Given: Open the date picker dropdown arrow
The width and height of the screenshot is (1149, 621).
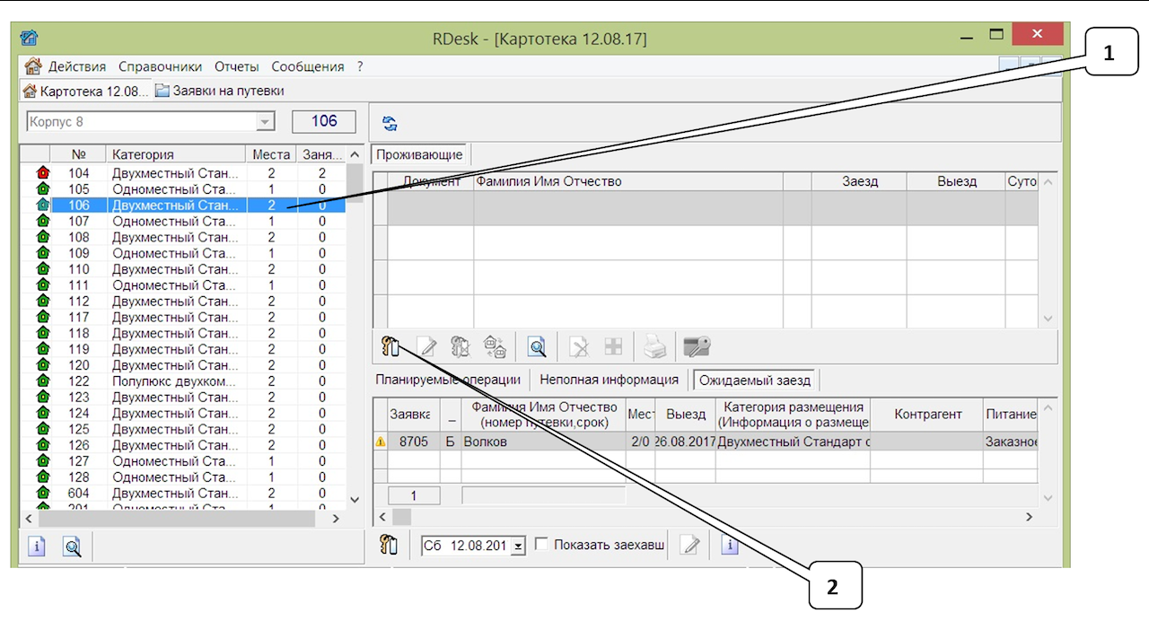Looking at the screenshot, I should 518,546.
